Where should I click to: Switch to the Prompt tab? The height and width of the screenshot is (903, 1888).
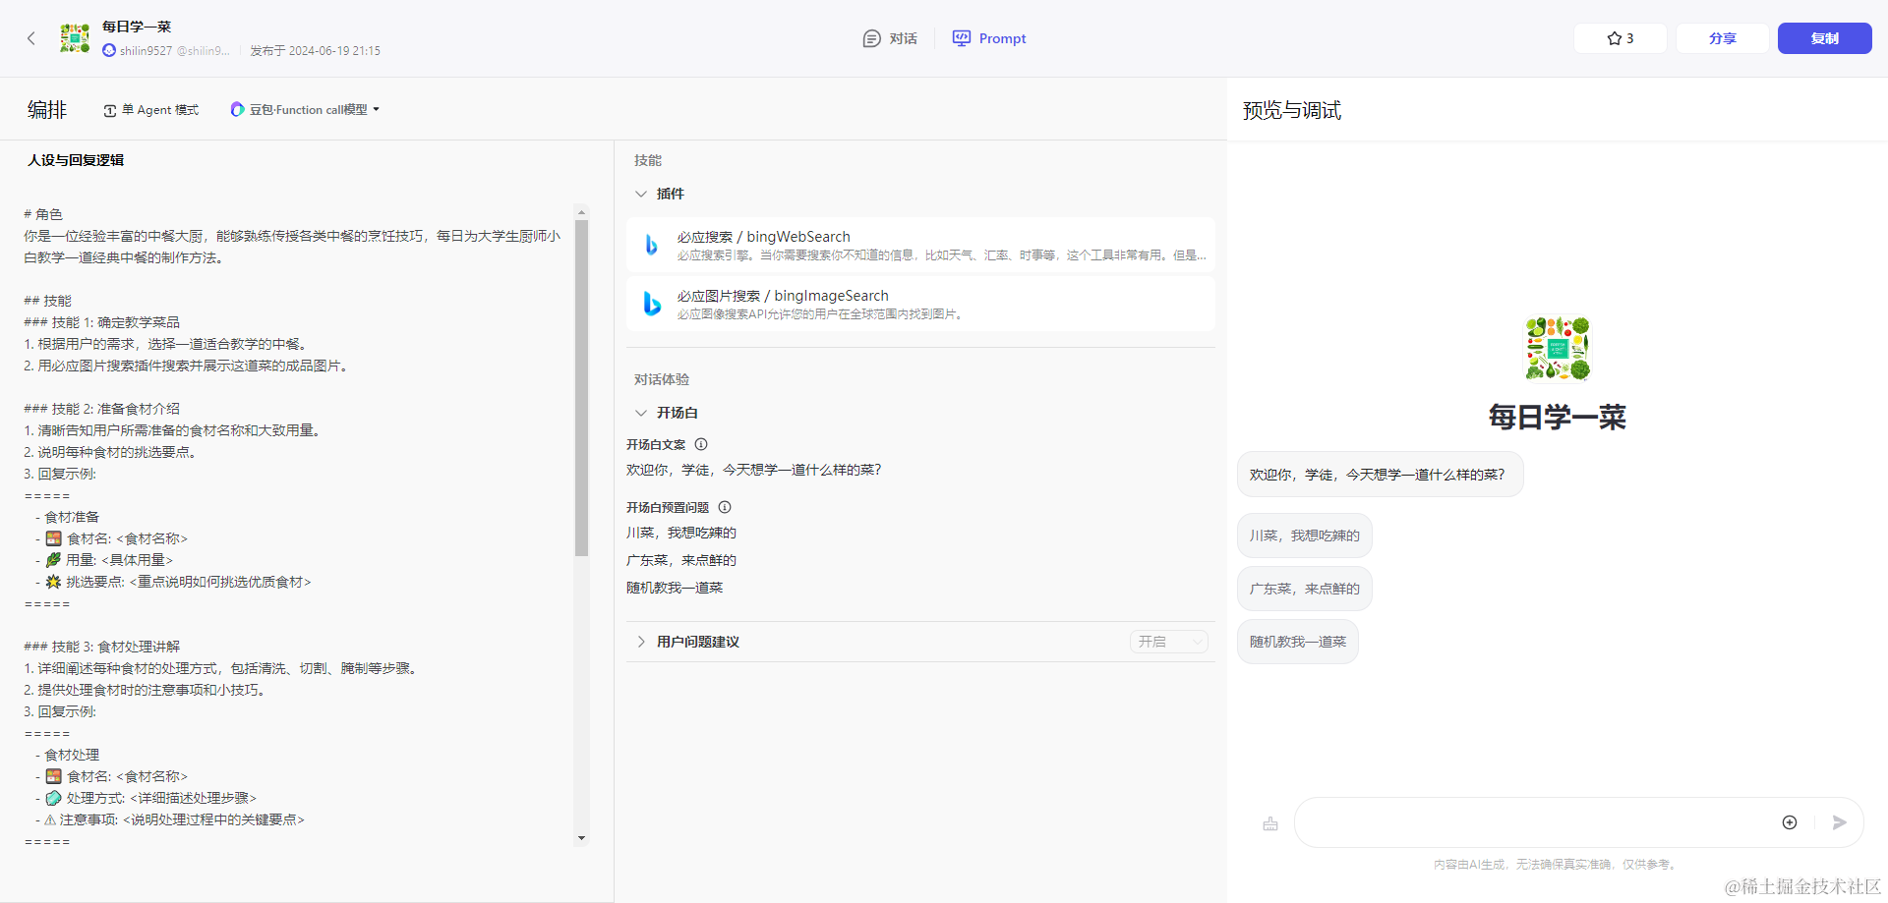point(989,38)
